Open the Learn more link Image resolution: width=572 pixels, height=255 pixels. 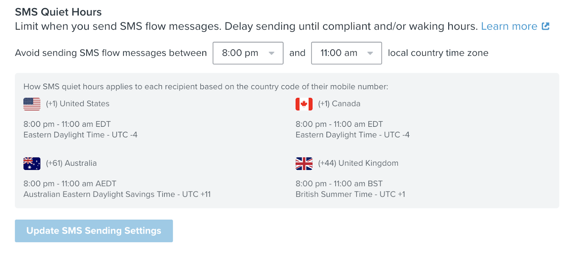[x=509, y=26]
